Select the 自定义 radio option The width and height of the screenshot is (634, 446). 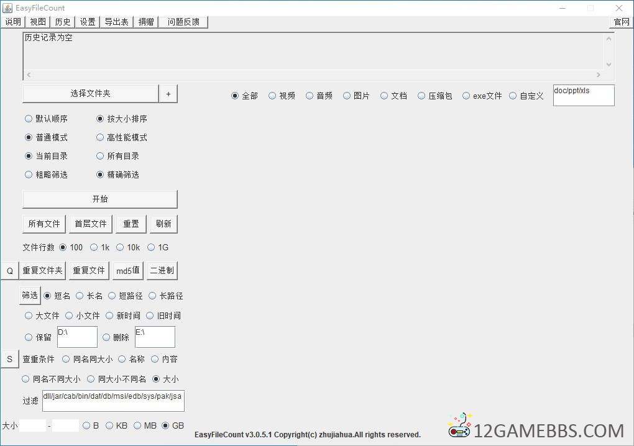[526, 96]
